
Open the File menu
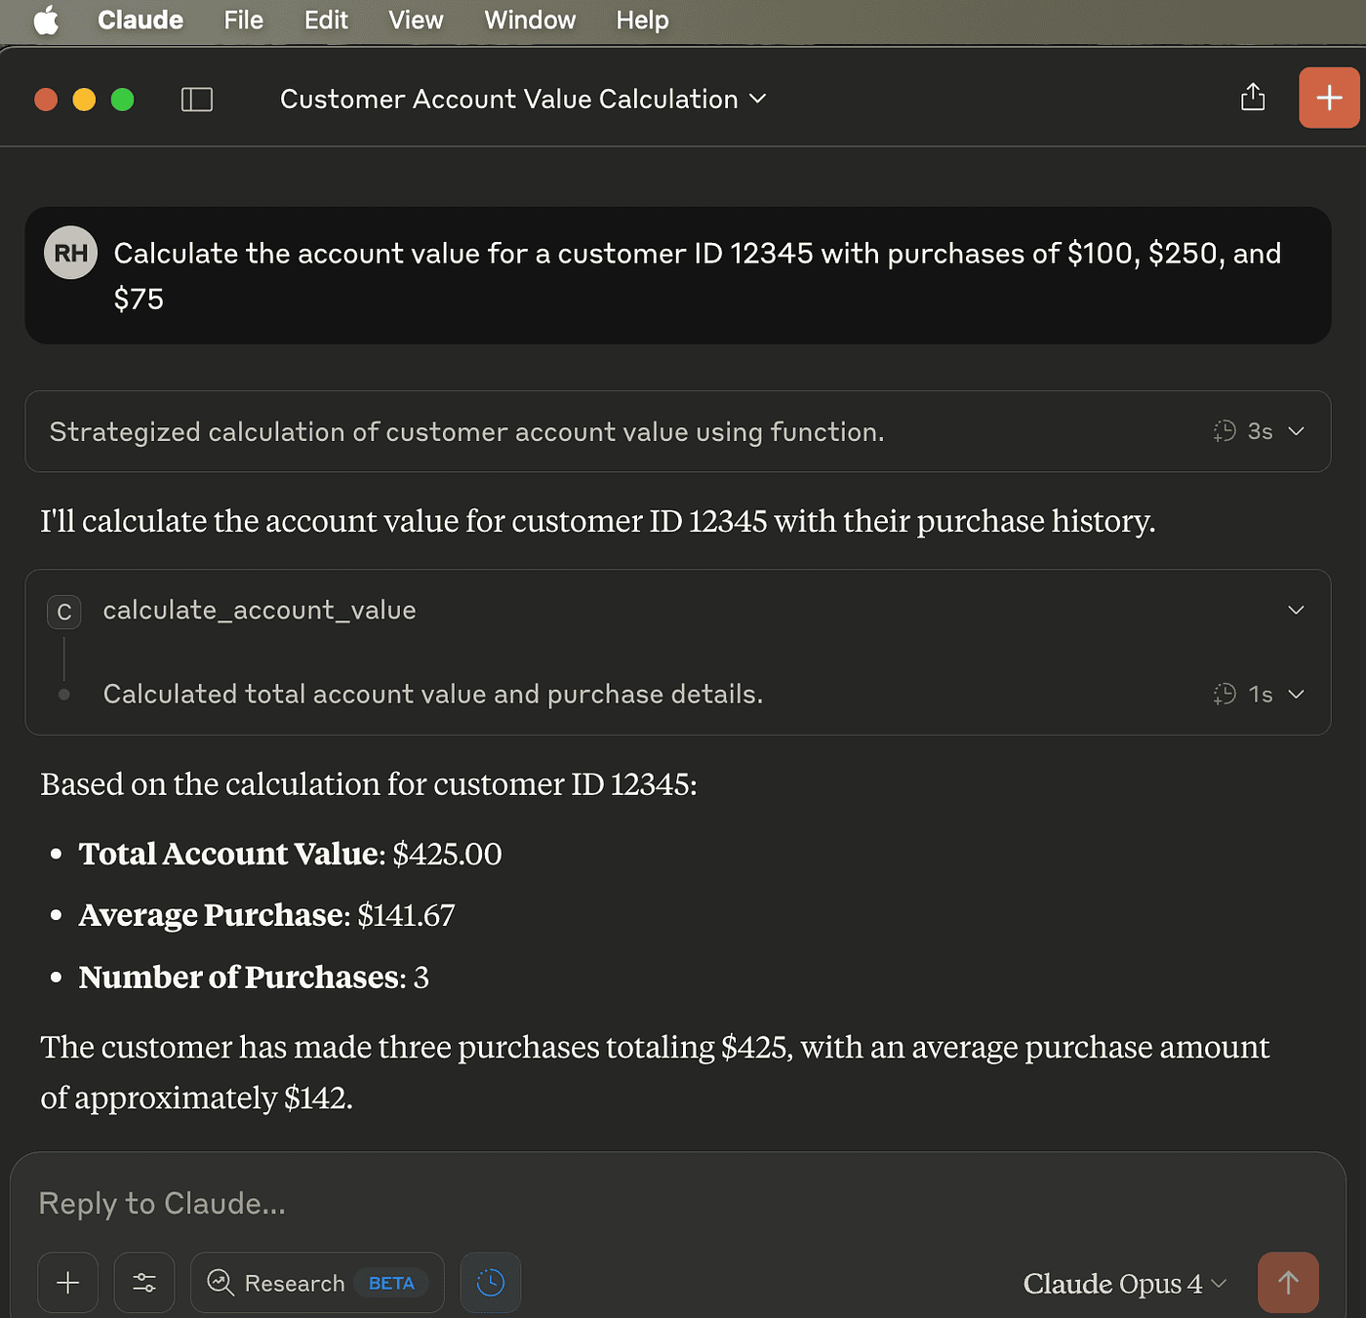coord(244,20)
